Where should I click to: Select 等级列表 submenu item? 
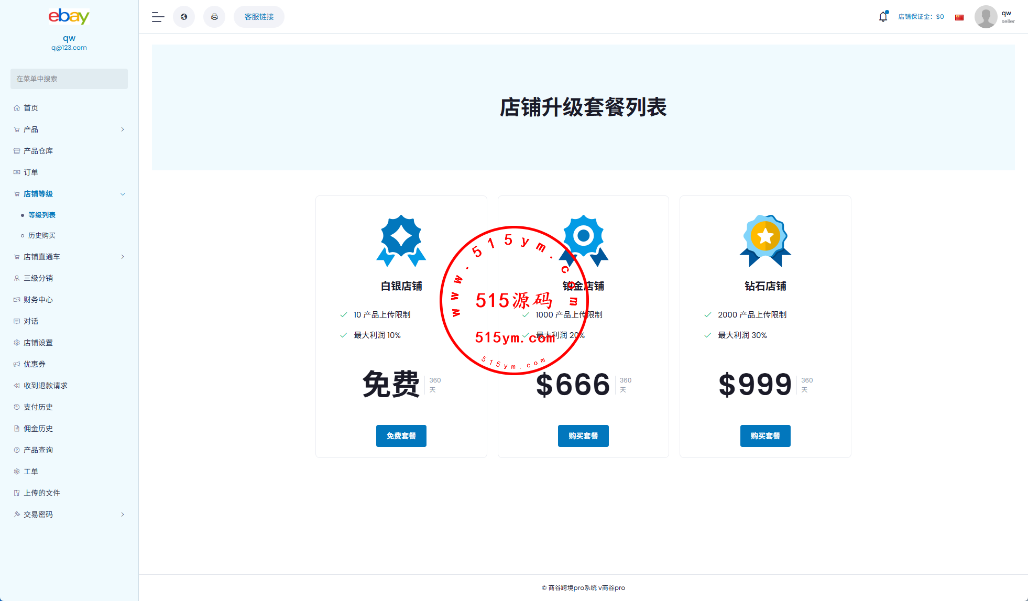(41, 215)
